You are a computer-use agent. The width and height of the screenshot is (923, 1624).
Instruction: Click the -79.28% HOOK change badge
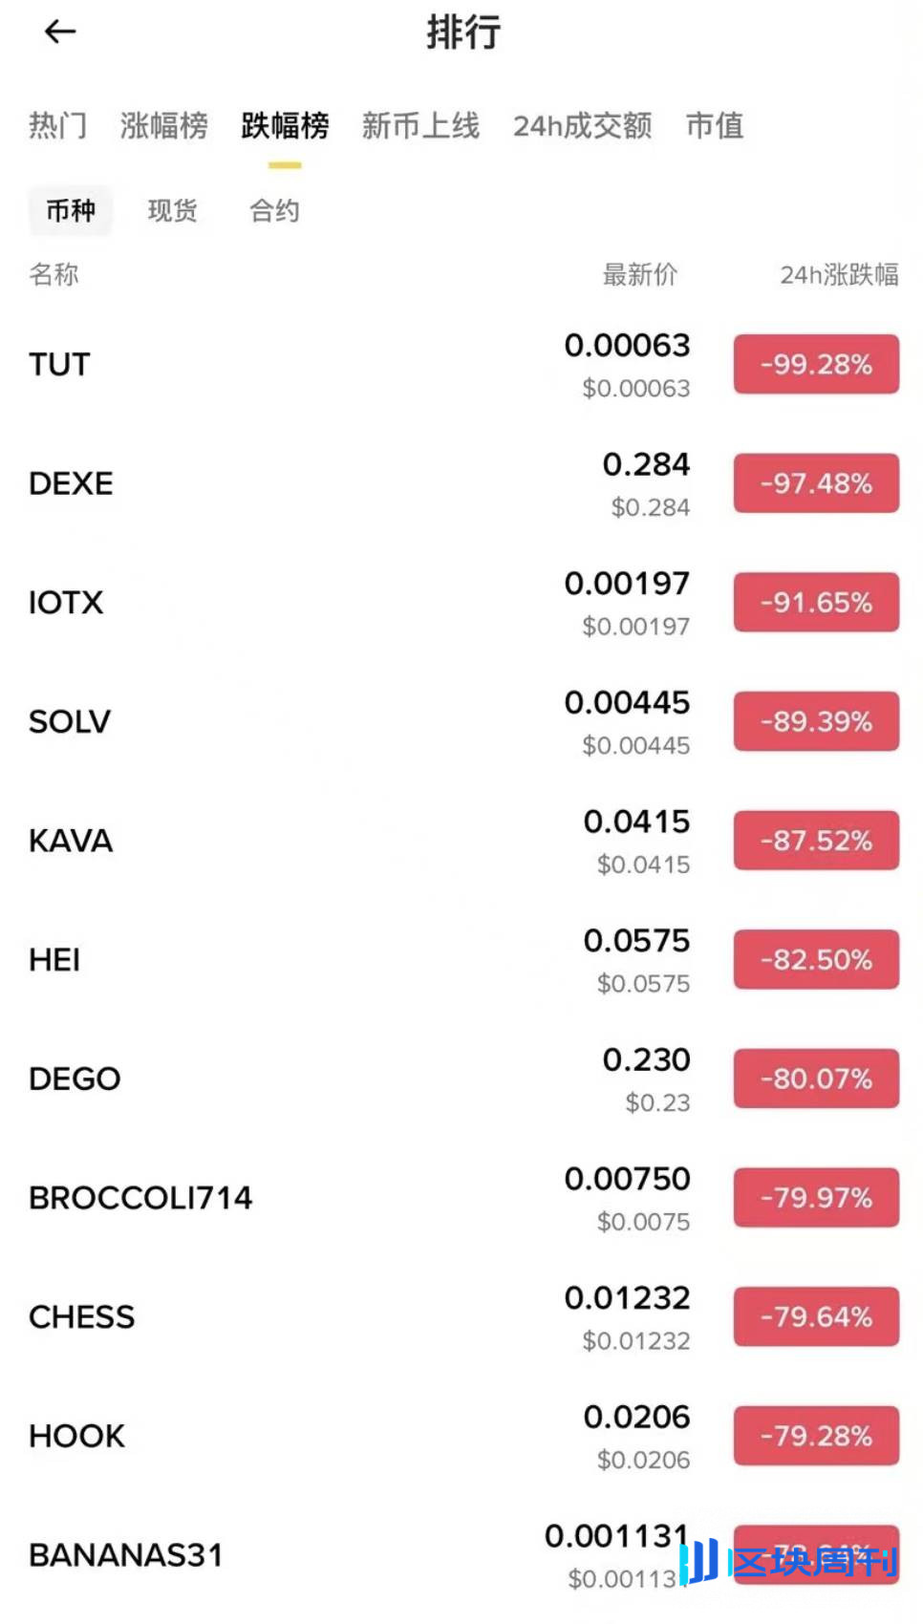tap(816, 1436)
